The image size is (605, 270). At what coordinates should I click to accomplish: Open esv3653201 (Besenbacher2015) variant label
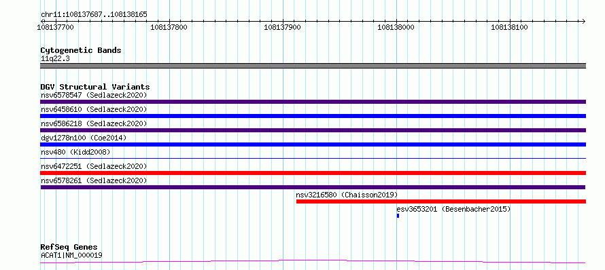(453, 209)
